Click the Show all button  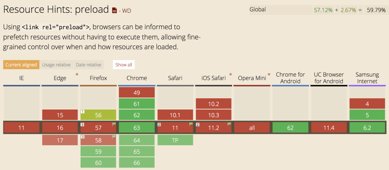(x=123, y=65)
